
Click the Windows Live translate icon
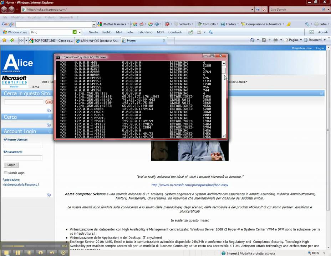click(x=211, y=32)
